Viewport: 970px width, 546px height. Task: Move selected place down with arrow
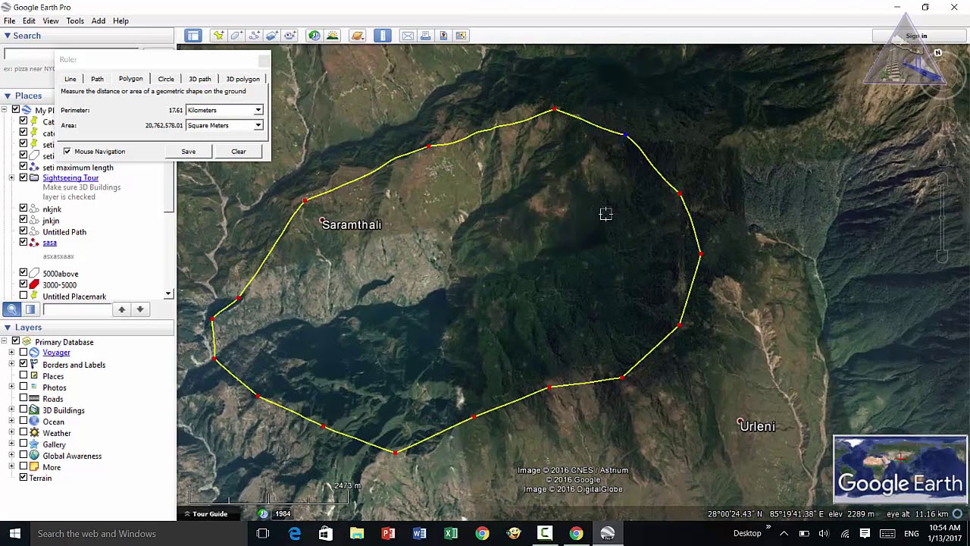click(140, 309)
